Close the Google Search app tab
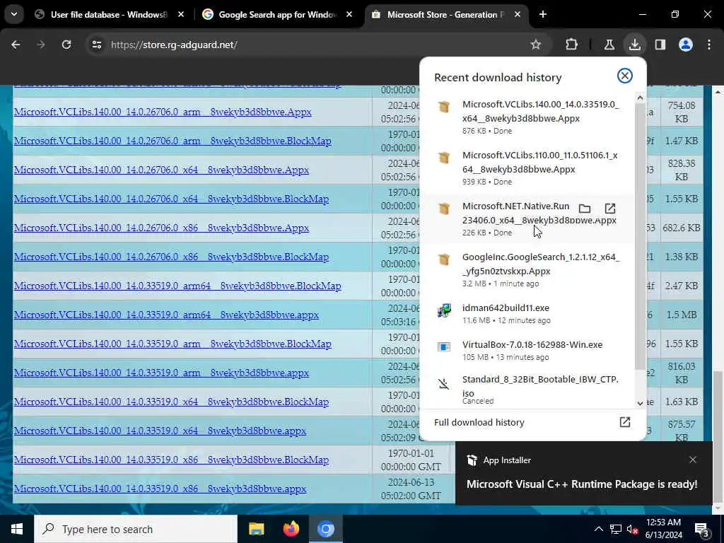724x543 pixels. pos(349,15)
